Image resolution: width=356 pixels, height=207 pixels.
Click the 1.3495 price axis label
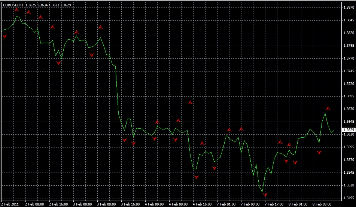(x=348, y=198)
